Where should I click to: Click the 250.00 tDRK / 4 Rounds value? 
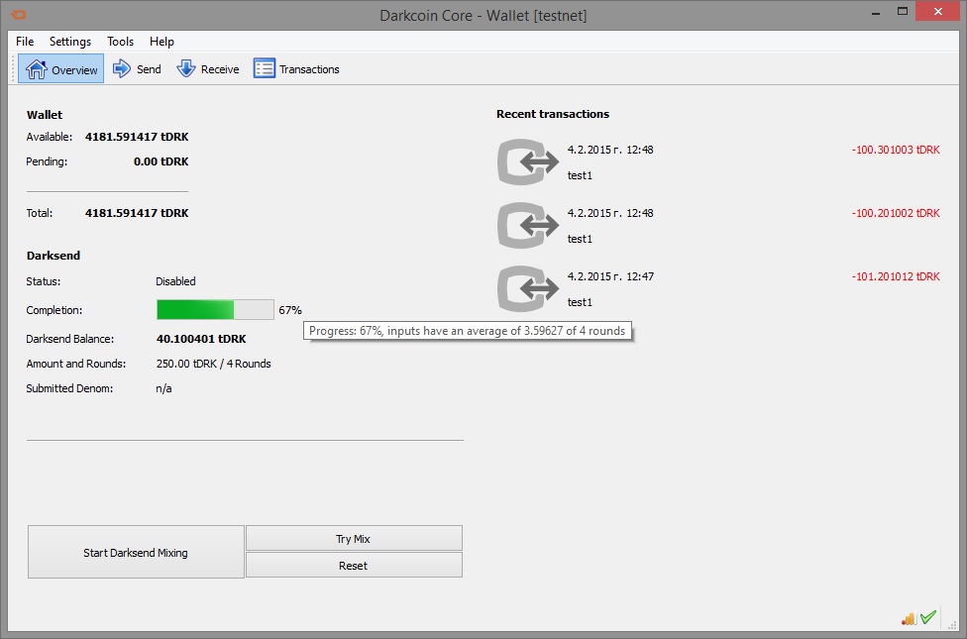[x=213, y=364]
